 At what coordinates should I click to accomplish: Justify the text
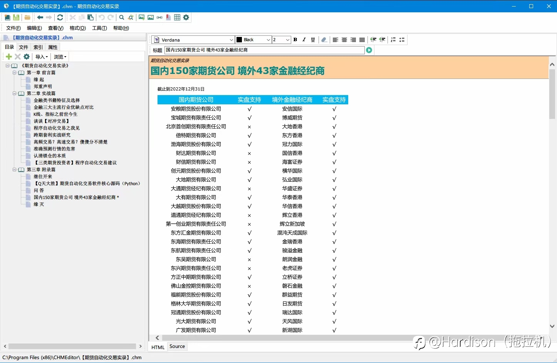coord(362,40)
